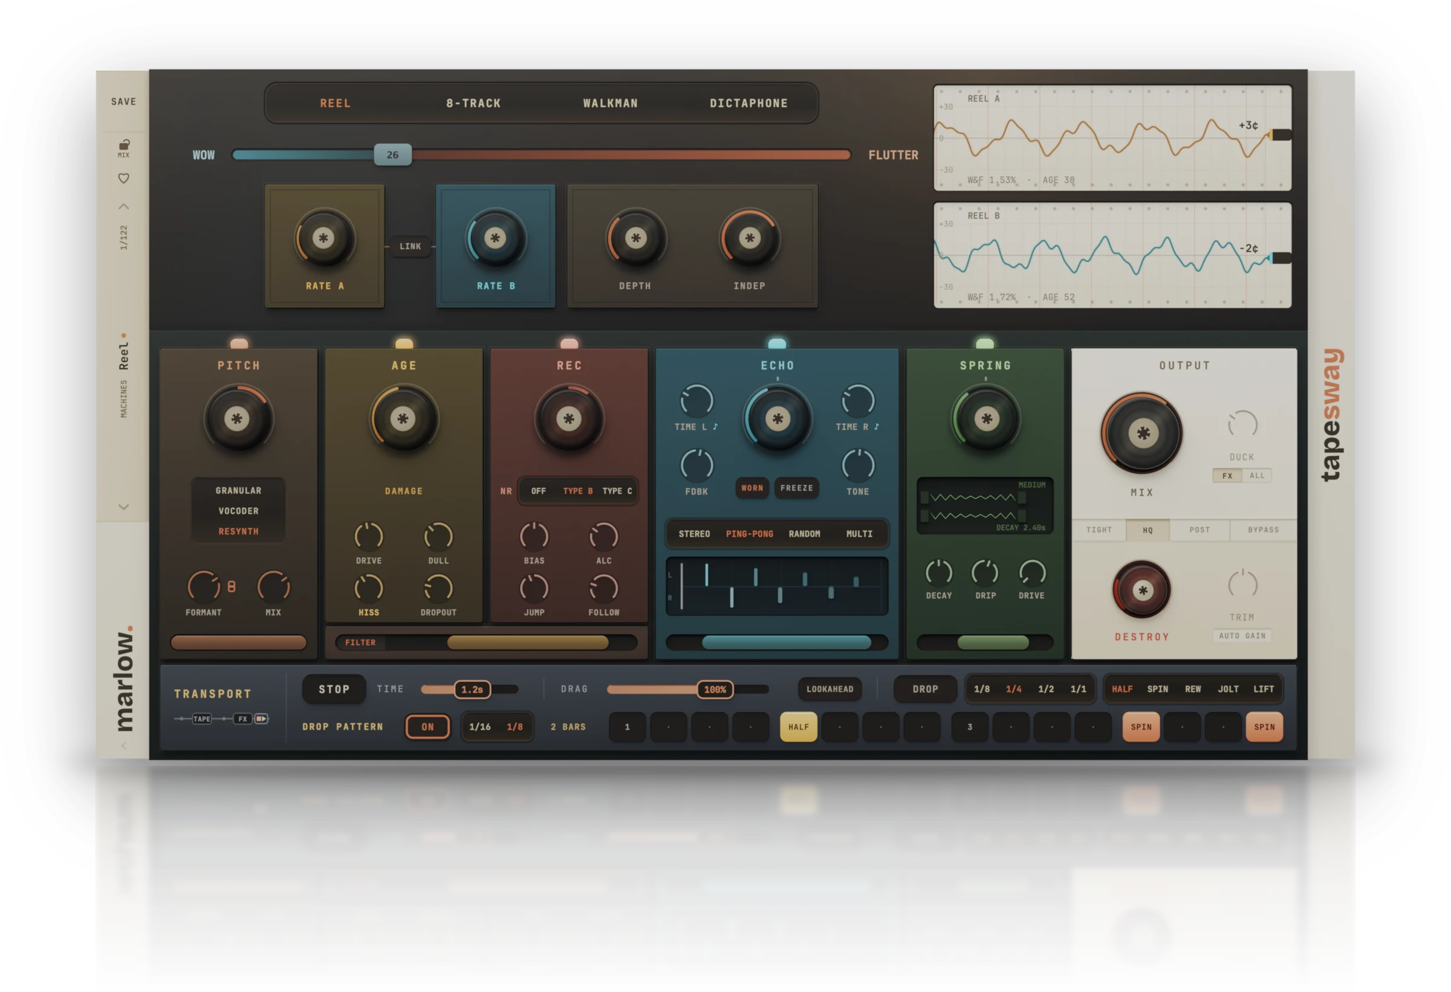Screen dimensions: 1451x992
Task: Toggle the ECHO module power LED
Action: 777,343
